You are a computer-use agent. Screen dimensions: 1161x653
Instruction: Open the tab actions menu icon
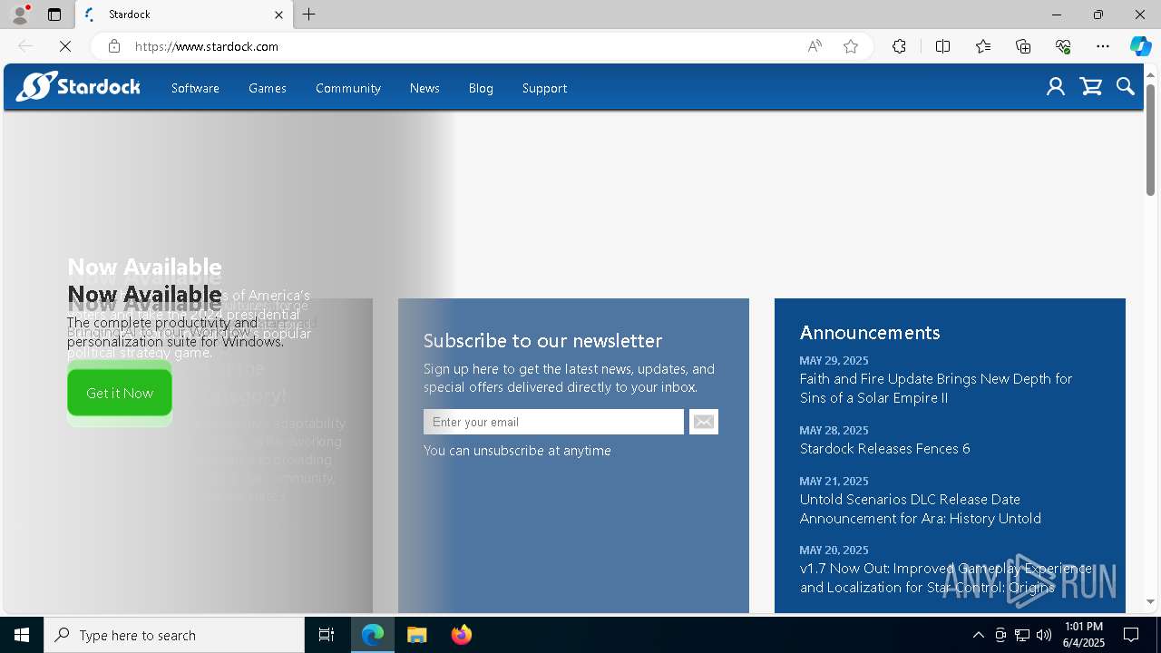54,15
